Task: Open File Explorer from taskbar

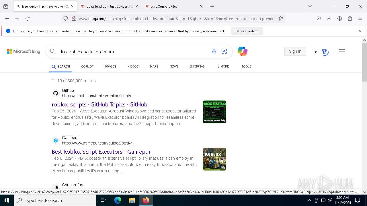Action: click(x=132, y=200)
